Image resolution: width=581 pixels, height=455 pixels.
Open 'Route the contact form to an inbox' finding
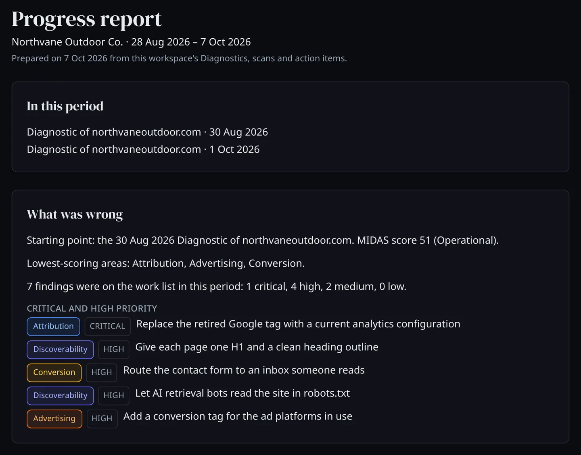(x=244, y=370)
